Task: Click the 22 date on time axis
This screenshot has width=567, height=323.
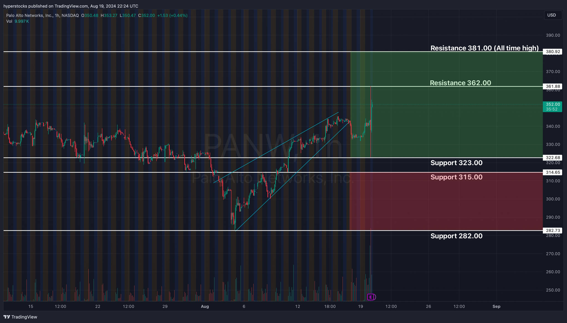Action: 98,306
